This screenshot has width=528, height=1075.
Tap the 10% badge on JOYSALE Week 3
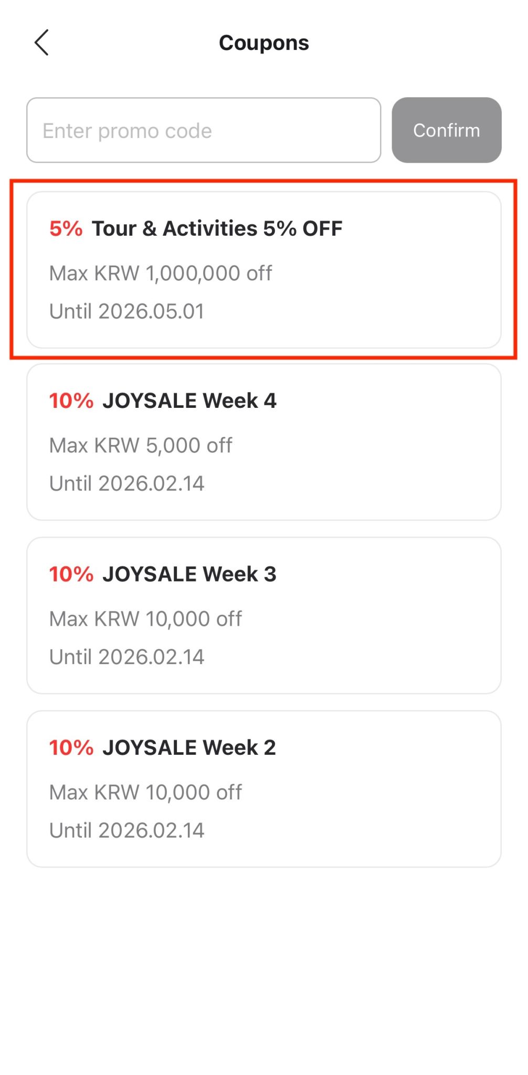71,574
